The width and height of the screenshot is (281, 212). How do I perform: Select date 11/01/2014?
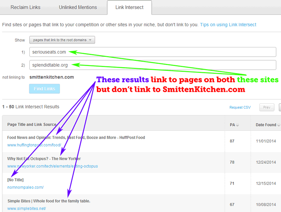(x=266, y=141)
